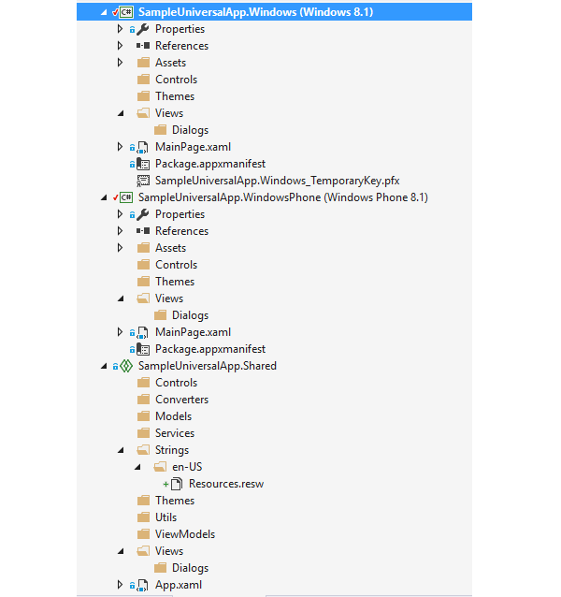The width and height of the screenshot is (561, 597).
Task: Click the Resources.resw file icon
Action: [177, 484]
